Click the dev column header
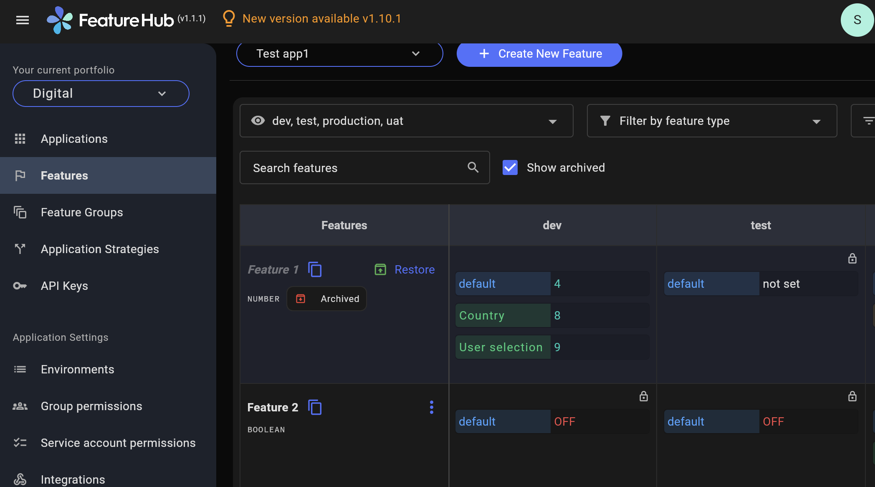875x487 pixels. pyautogui.click(x=552, y=225)
